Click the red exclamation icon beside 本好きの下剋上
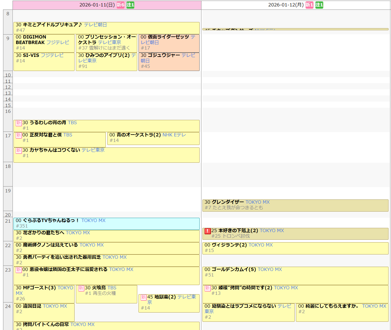The width and height of the screenshot is (391, 330). pos(208,231)
